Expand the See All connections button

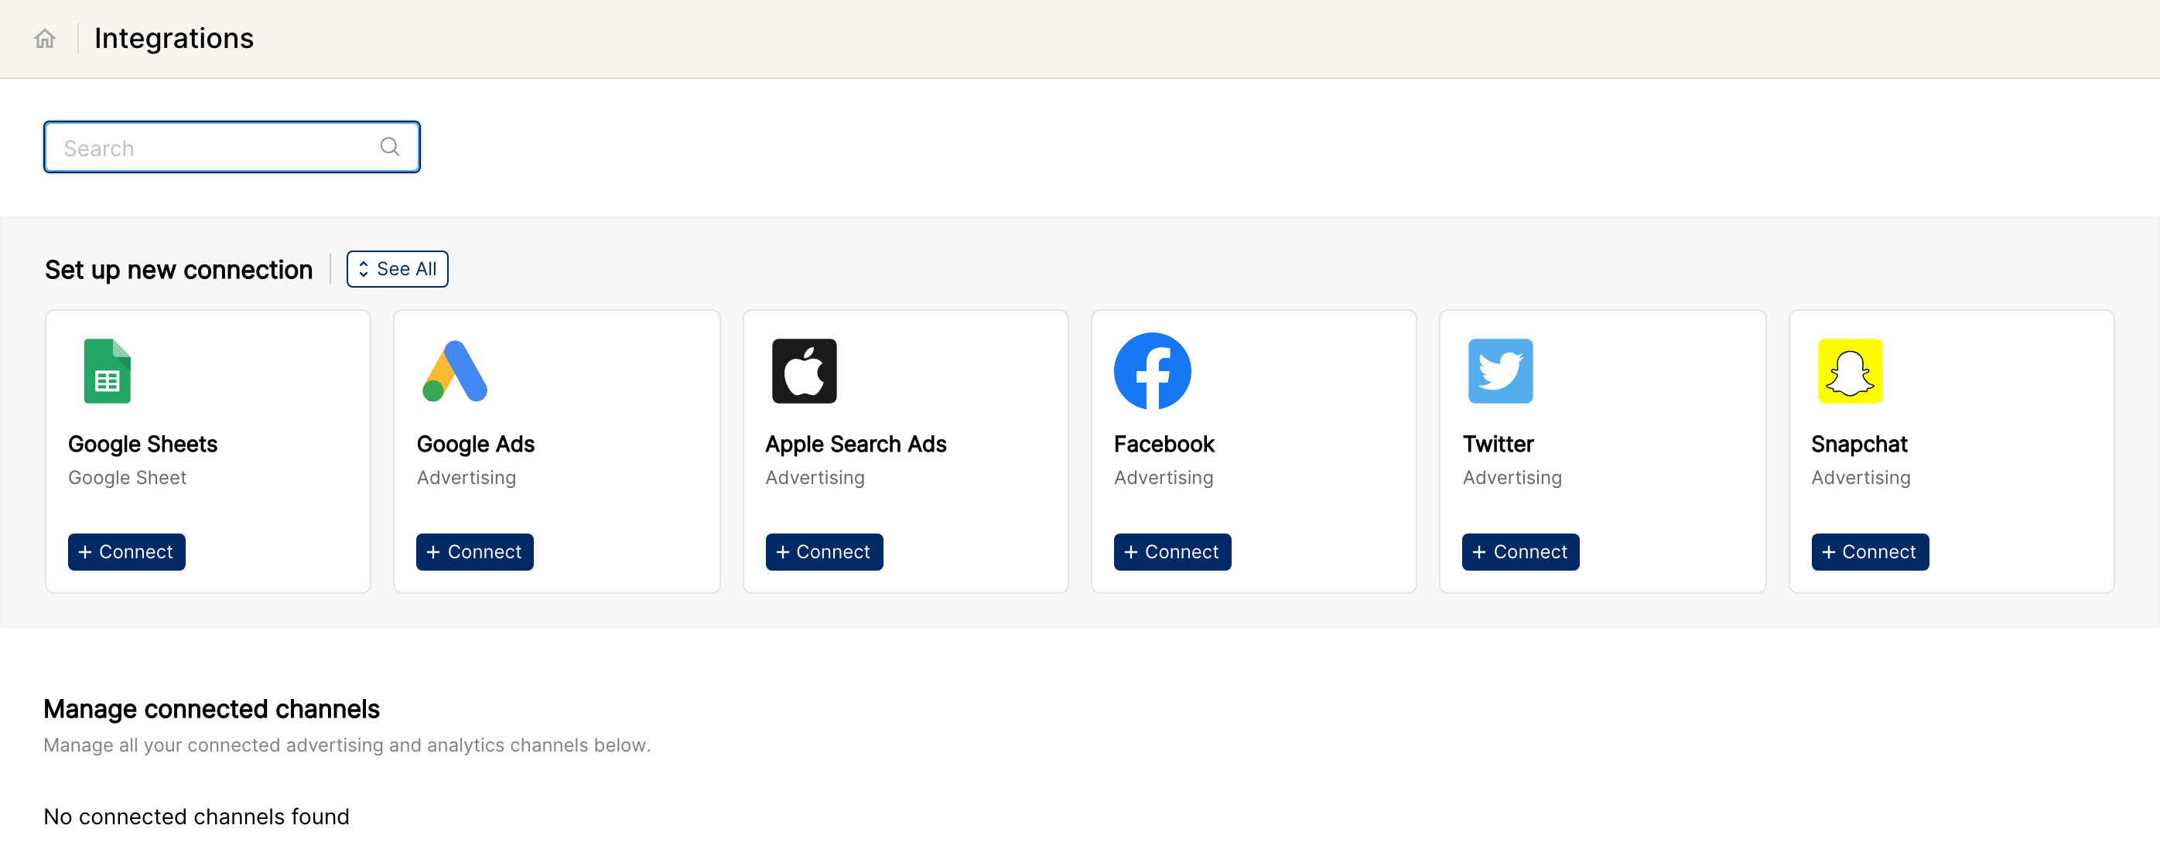(x=398, y=269)
